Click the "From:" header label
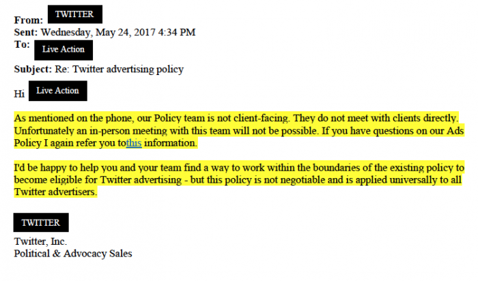 point(28,20)
